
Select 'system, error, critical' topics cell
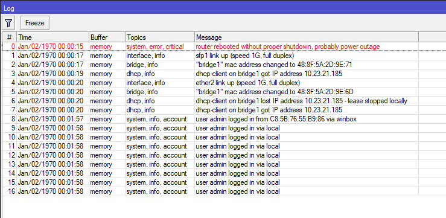155,46
